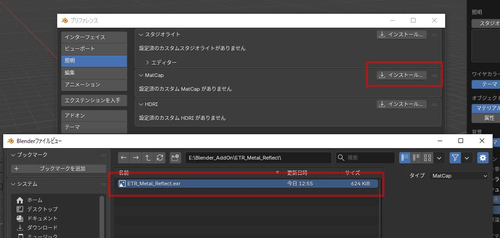Click the 検索 search field
This screenshot has height=238, width=500.
(x=366, y=158)
